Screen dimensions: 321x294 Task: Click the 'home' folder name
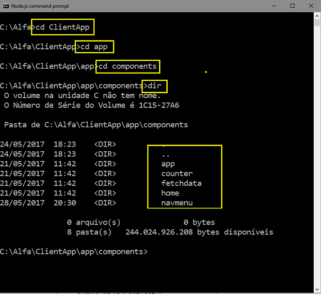pyautogui.click(x=170, y=193)
